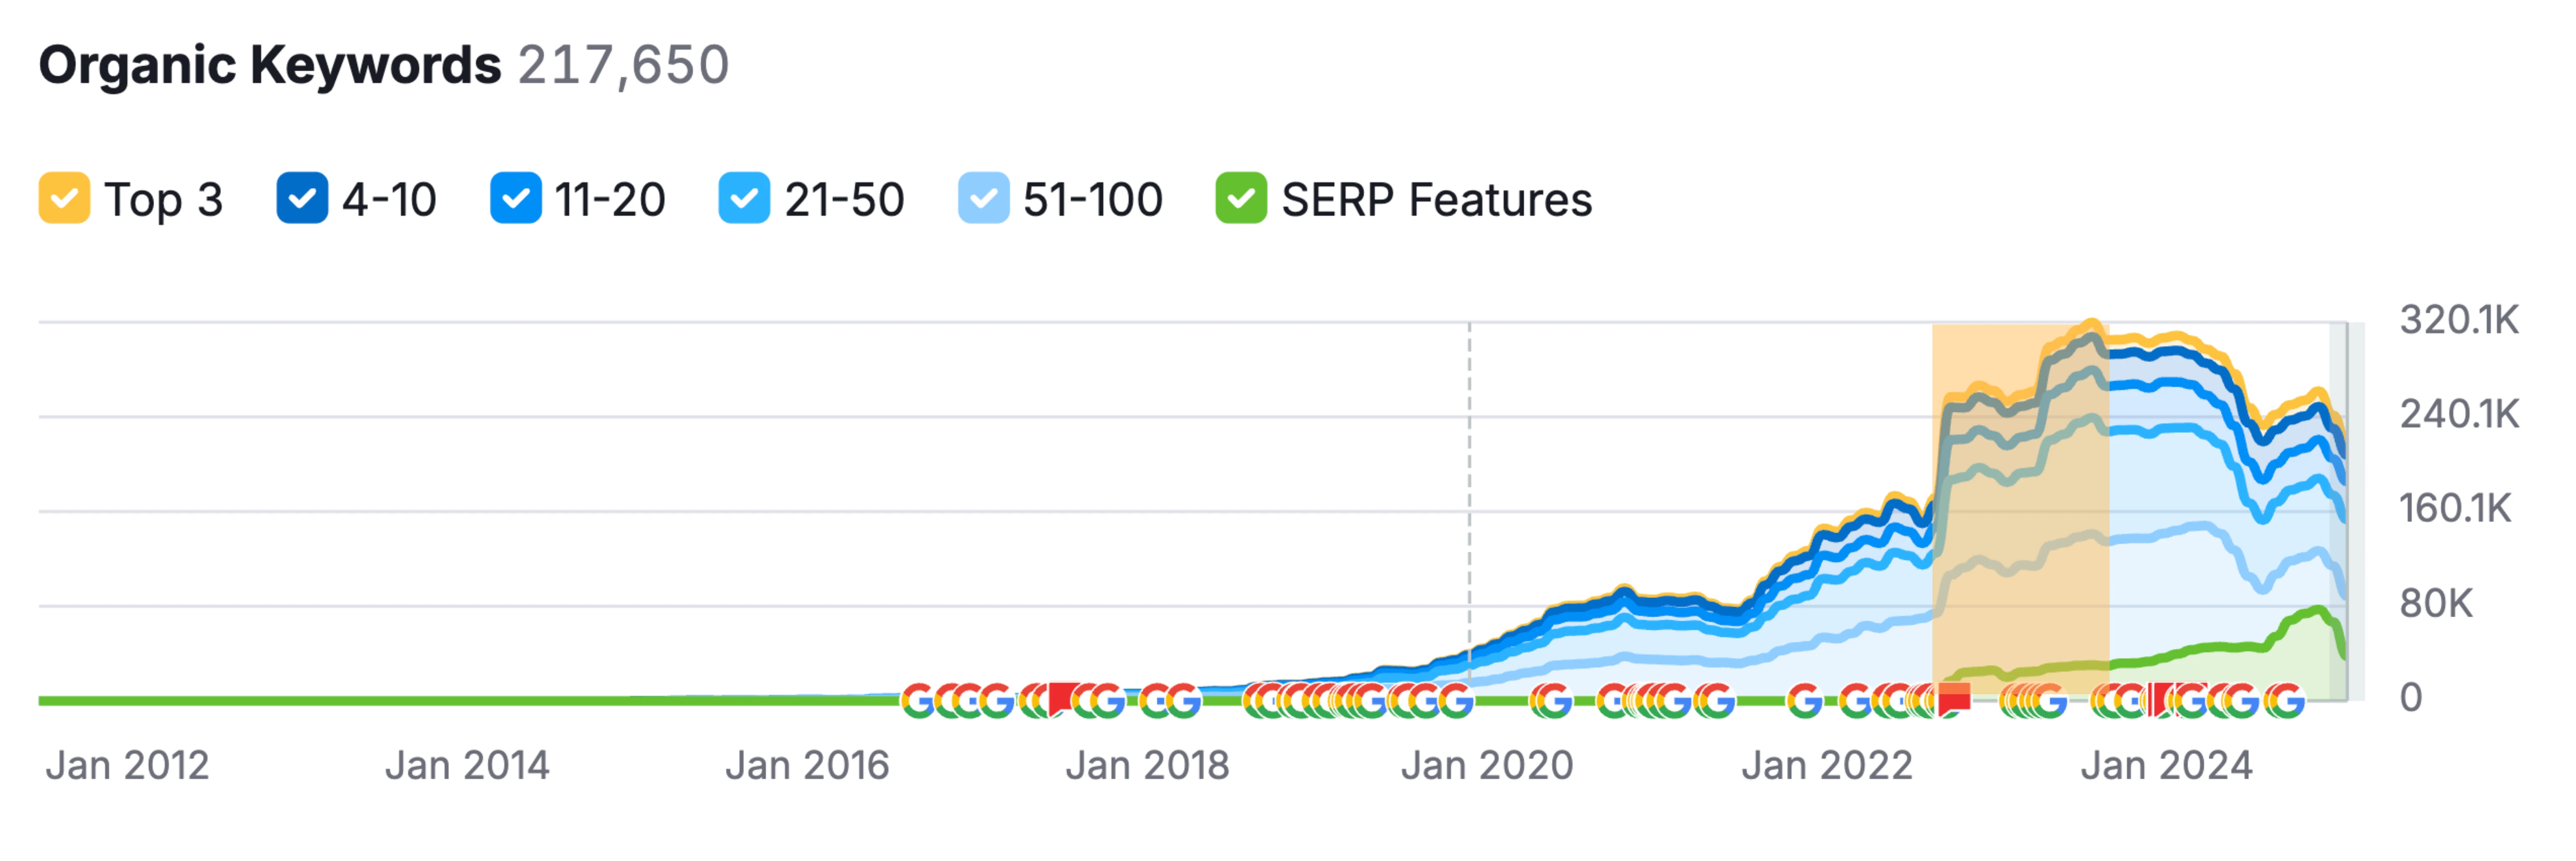
Task: Uncheck the SERP Features checkbox
Action: point(1241,198)
